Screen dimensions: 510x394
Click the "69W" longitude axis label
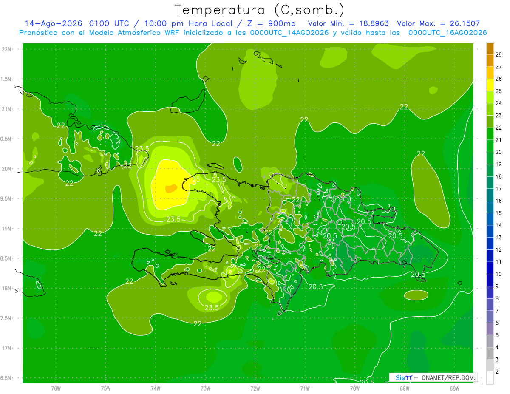point(405,388)
